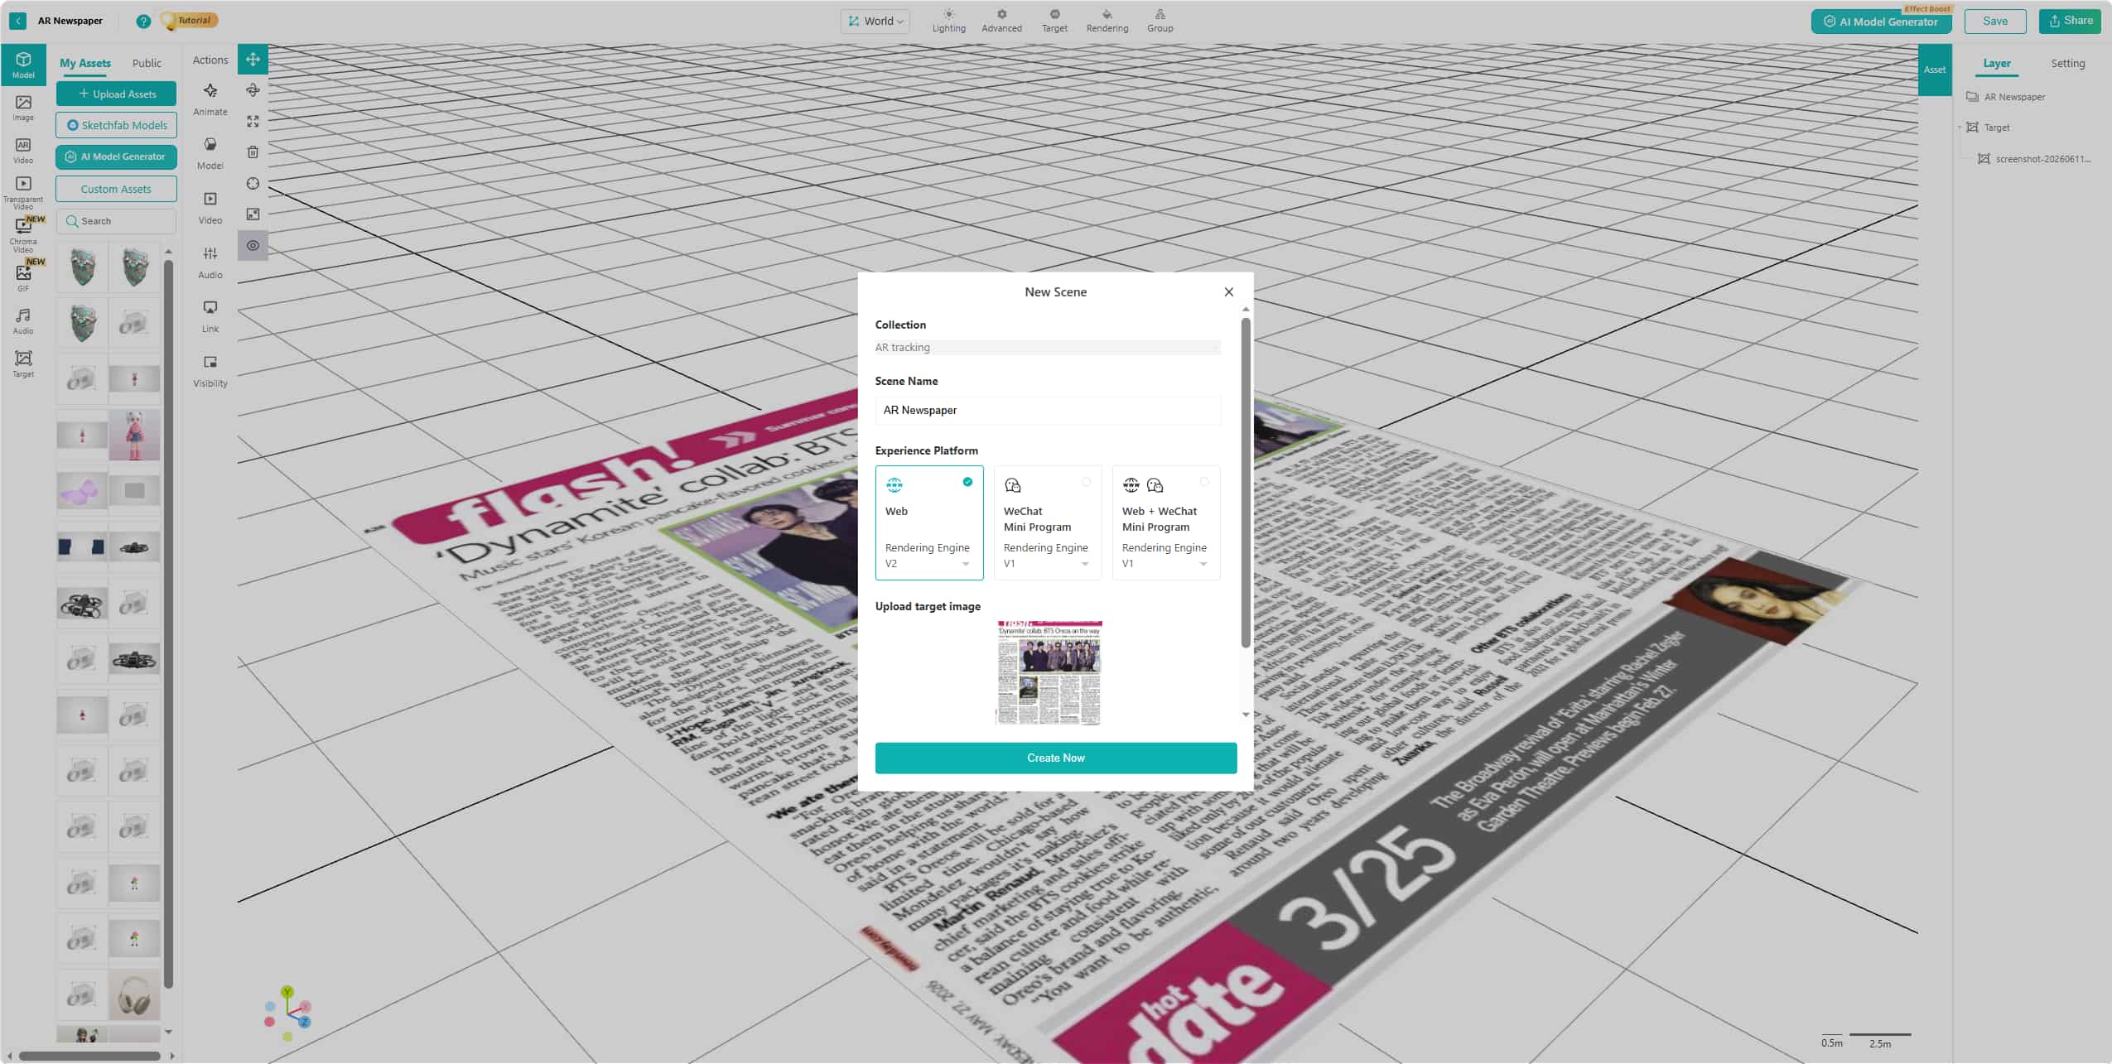Open the Image assets sidebar icon
The image size is (2112, 1064).
pos(23,108)
